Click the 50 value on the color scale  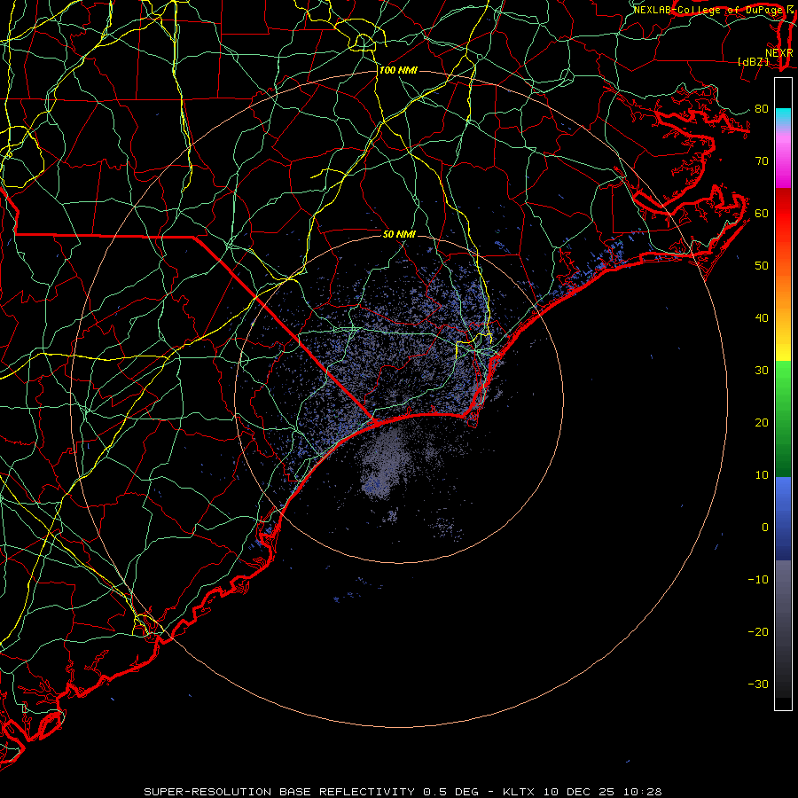tap(762, 266)
